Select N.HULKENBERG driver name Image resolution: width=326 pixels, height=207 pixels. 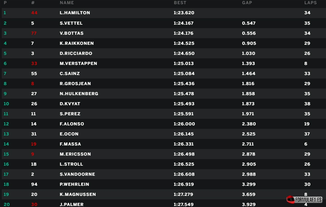[79, 94]
